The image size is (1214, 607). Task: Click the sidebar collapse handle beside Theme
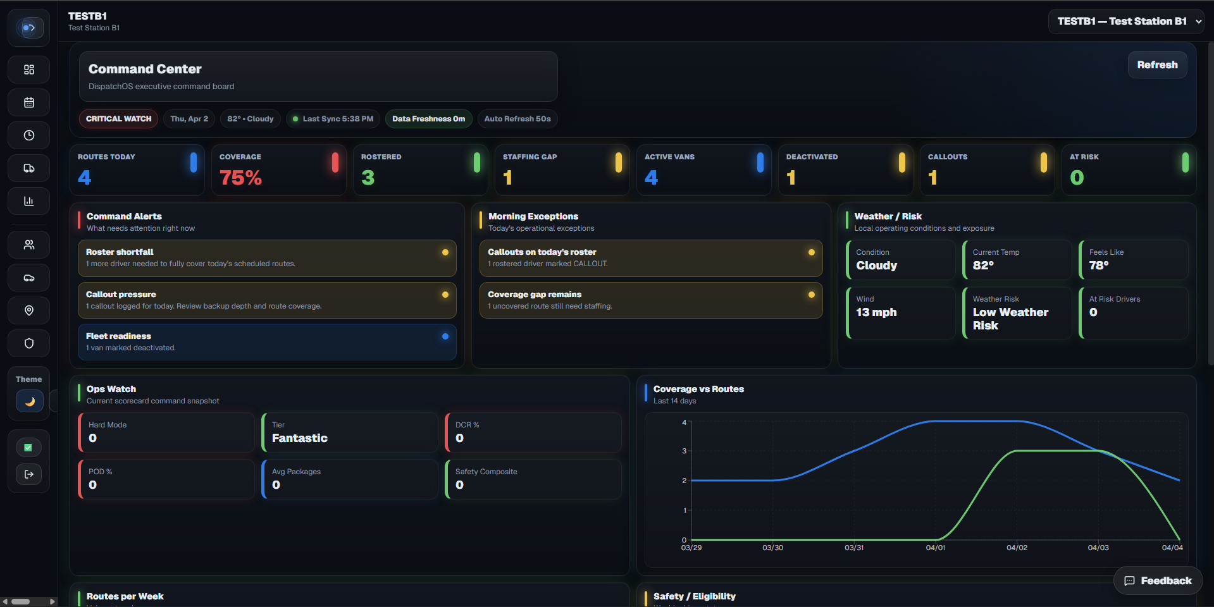click(53, 401)
